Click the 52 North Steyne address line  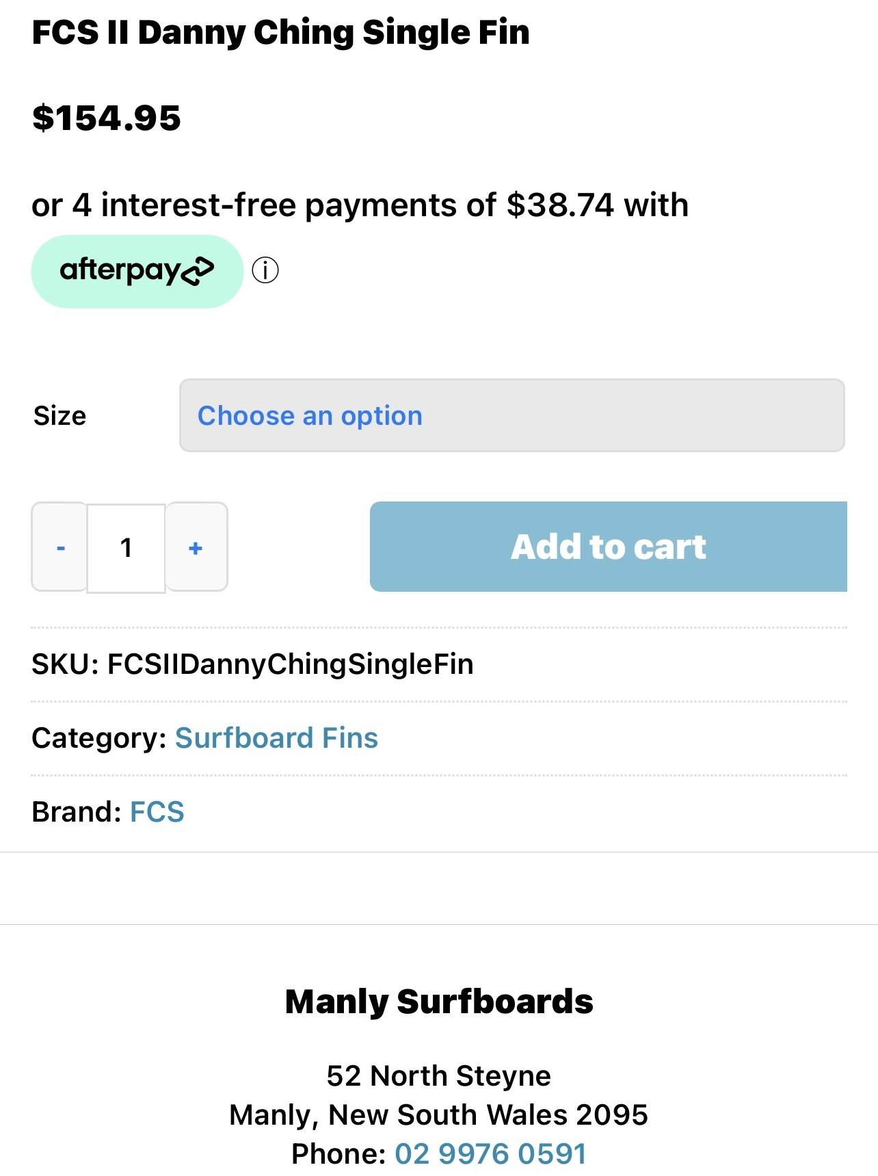pyautogui.click(x=438, y=1075)
